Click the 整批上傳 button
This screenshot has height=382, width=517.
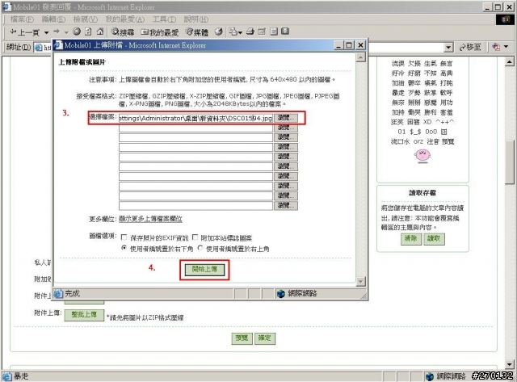84,315
